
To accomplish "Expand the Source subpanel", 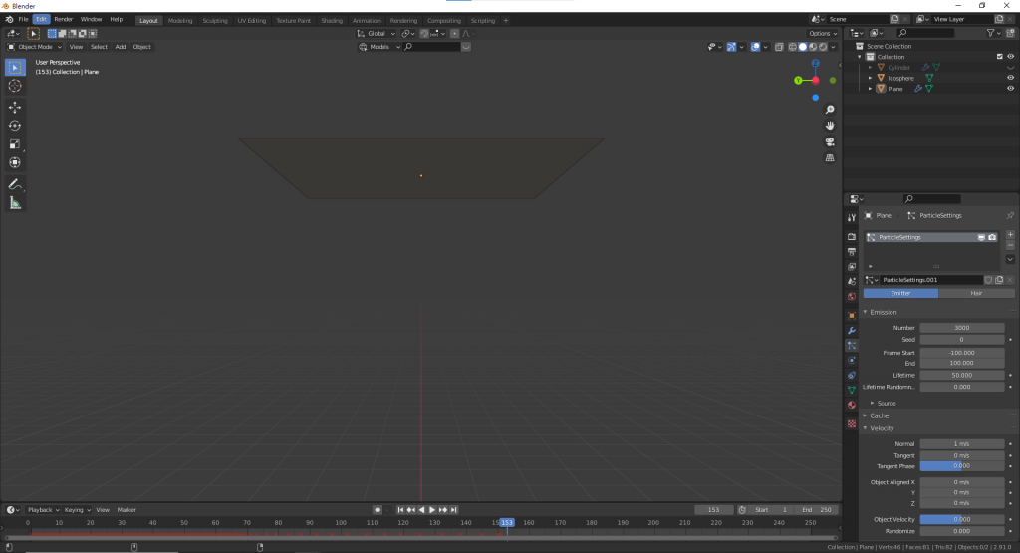I will (x=886, y=404).
